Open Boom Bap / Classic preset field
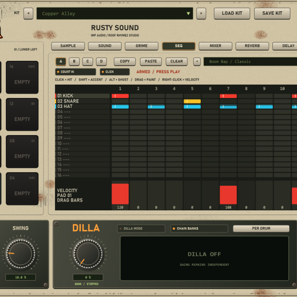297x297 pixels. coord(250,61)
